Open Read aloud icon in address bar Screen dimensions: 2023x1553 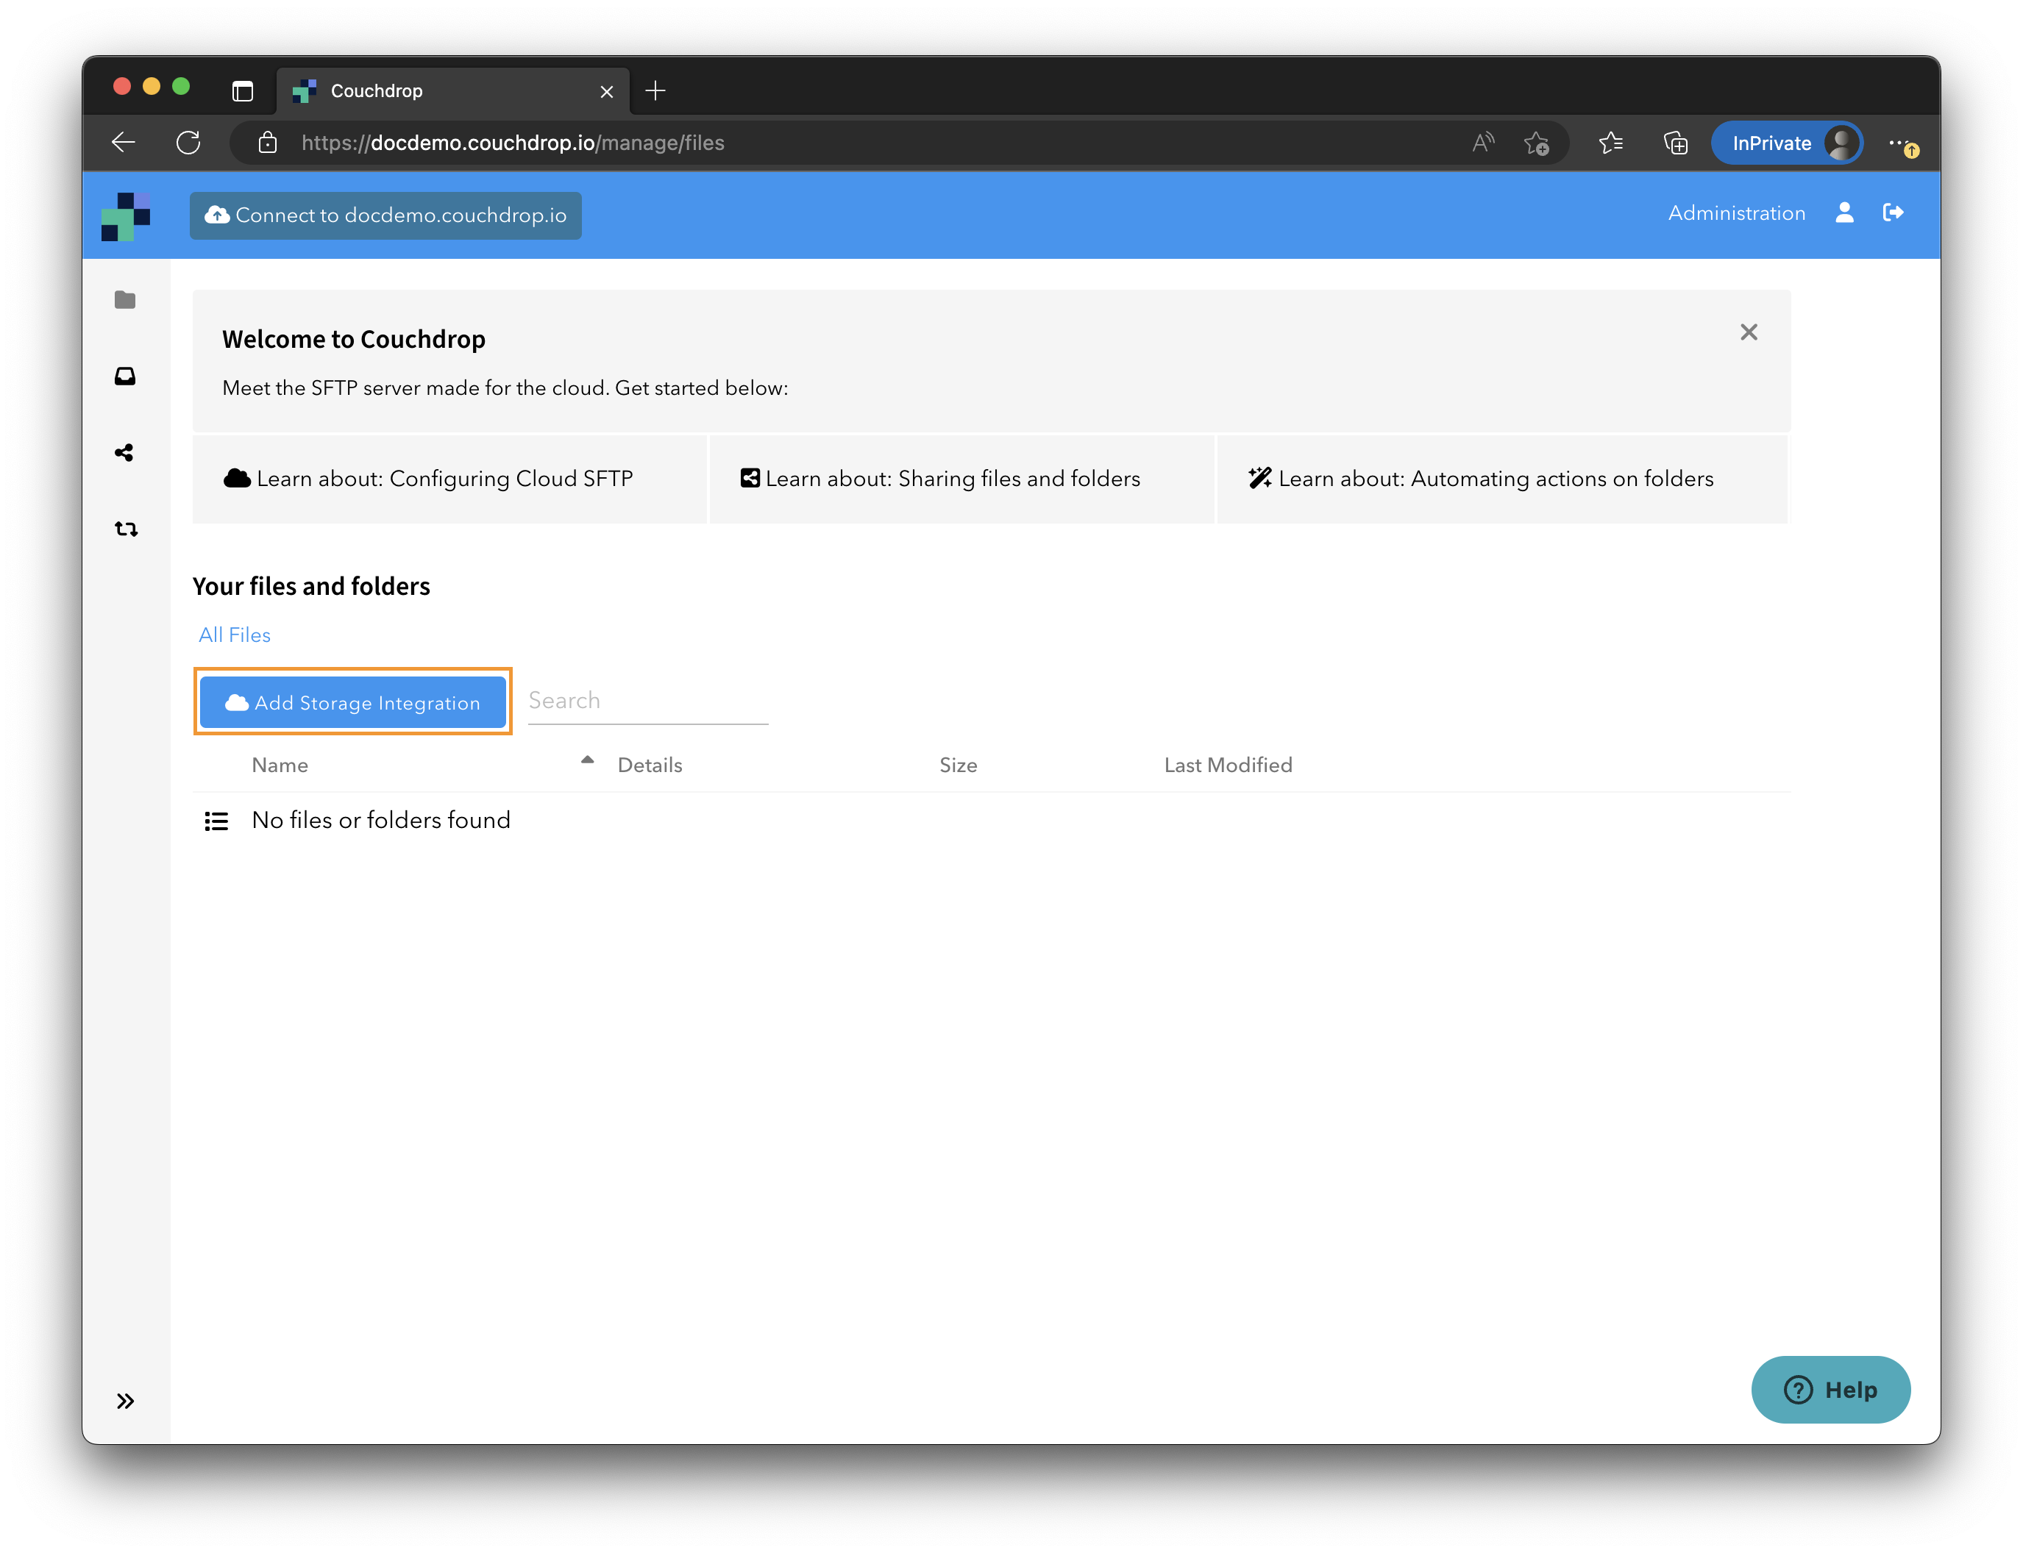pos(1483,143)
